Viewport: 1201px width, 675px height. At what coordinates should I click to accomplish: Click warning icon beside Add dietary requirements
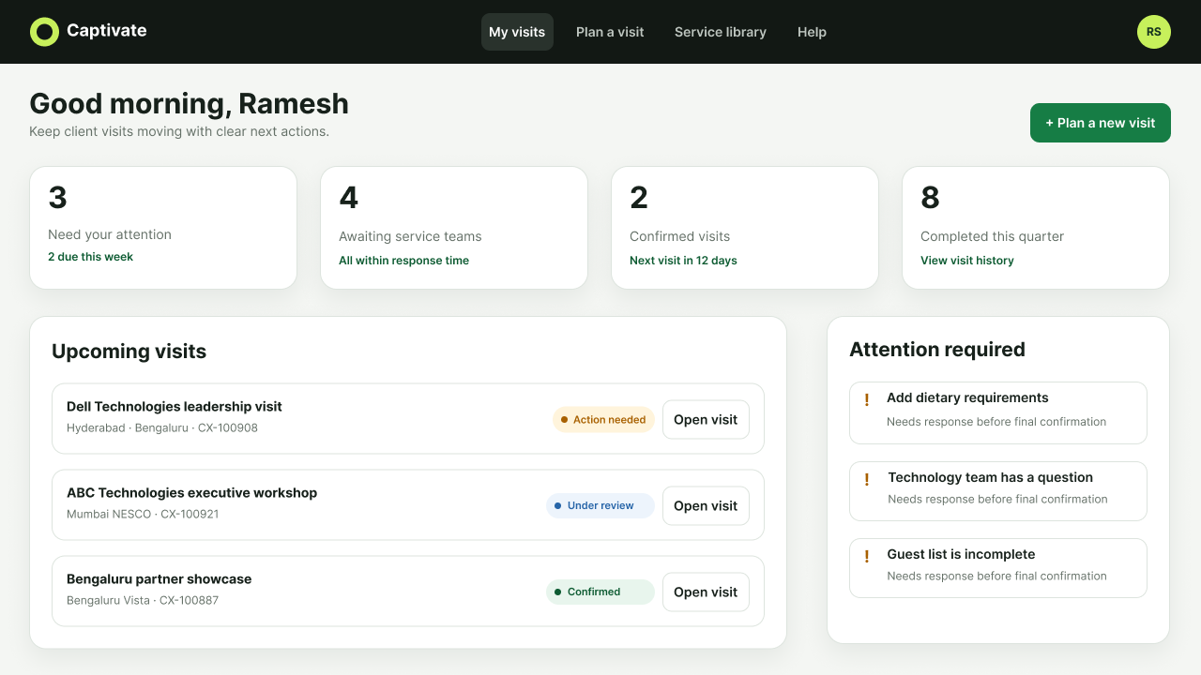[866, 399]
